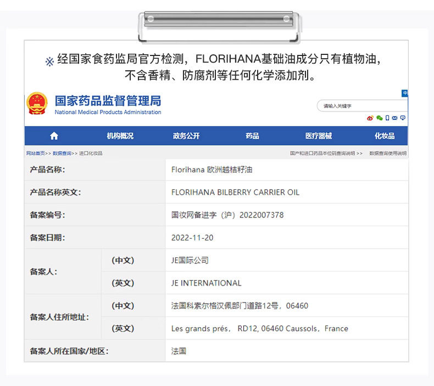
Task: Select Les grands prés address value
Action: tap(260, 328)
